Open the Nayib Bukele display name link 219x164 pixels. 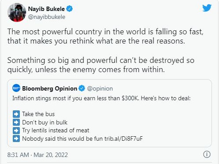(x=46, y=9)
